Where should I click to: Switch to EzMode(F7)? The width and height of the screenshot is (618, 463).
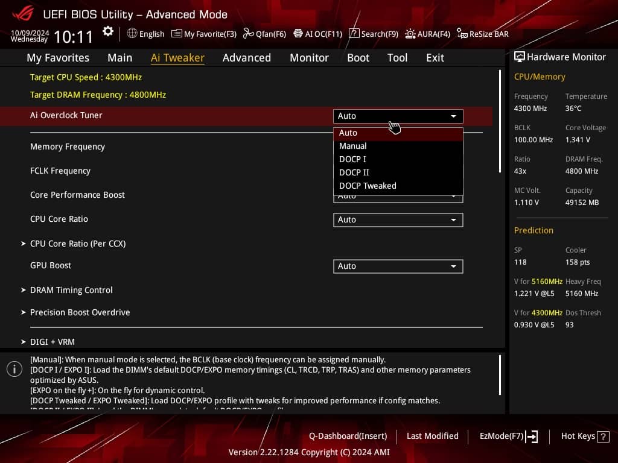pos(509,436)
